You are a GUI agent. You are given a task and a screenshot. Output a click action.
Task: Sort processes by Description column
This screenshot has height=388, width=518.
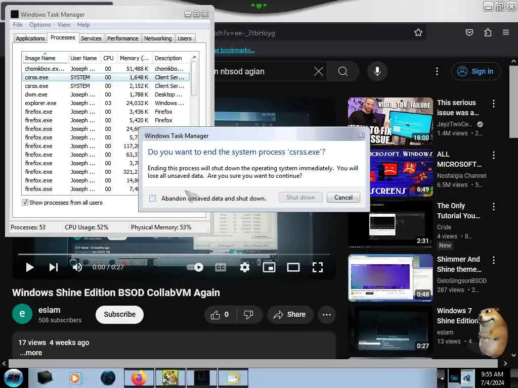coord(171,58)
